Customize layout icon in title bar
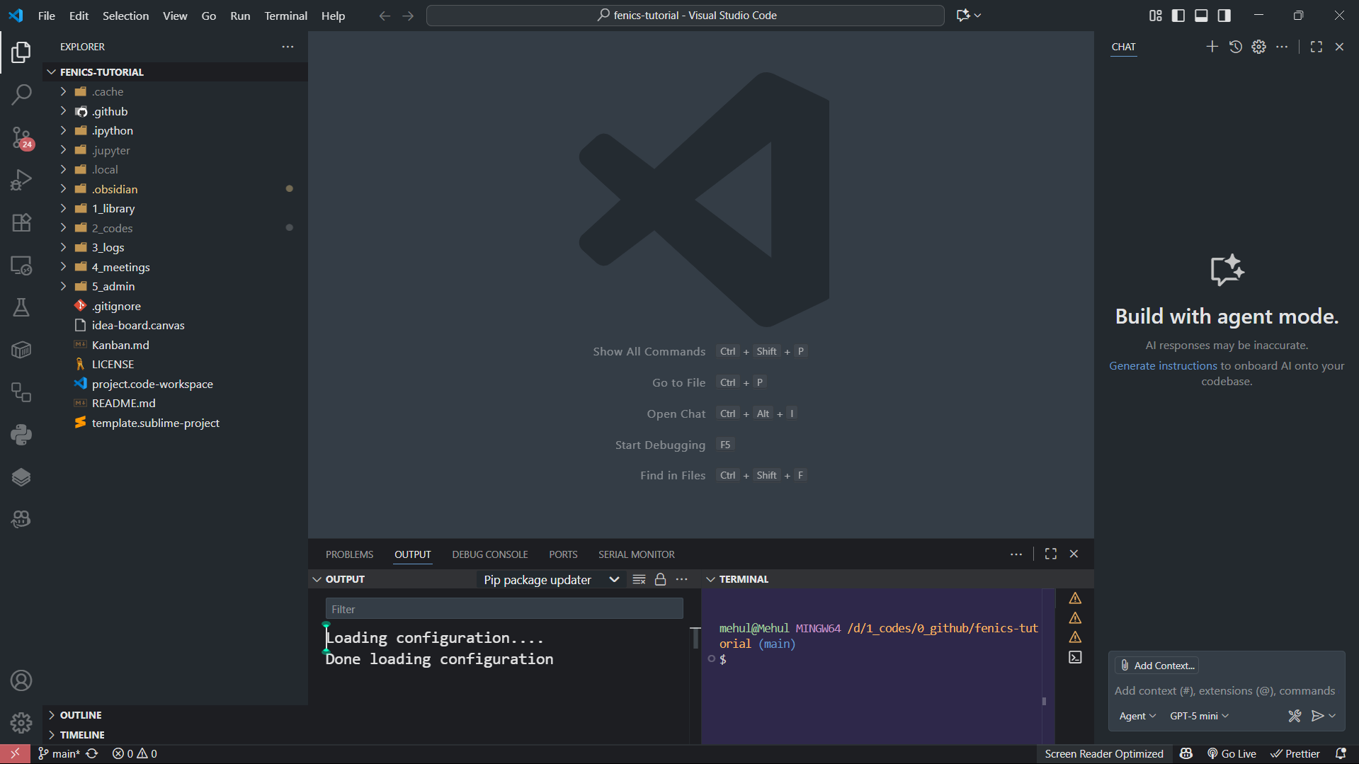Screen dimensions: 1359x764 click(1156, 16)
